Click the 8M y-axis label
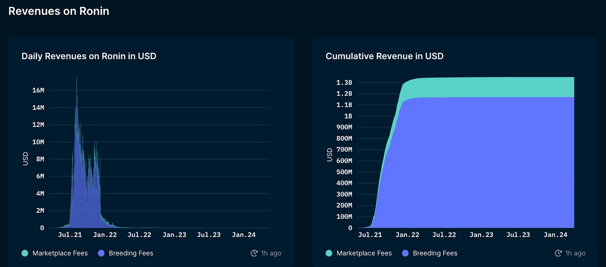The image size is (606, 267). [x=40, y=159]
